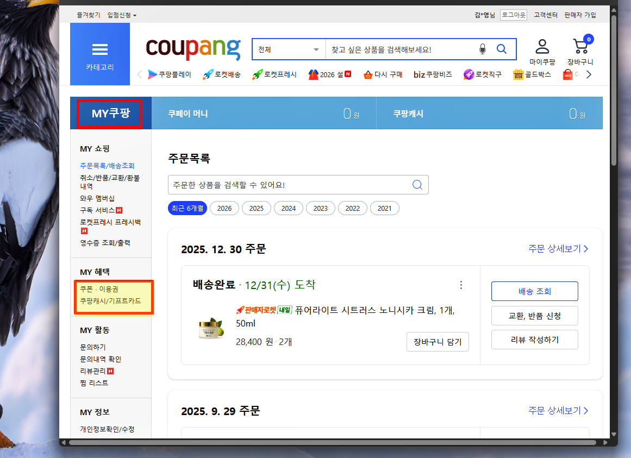631x458 pixels.
Task: Open the 장바구니 cart icon
Action: point(580,51)
